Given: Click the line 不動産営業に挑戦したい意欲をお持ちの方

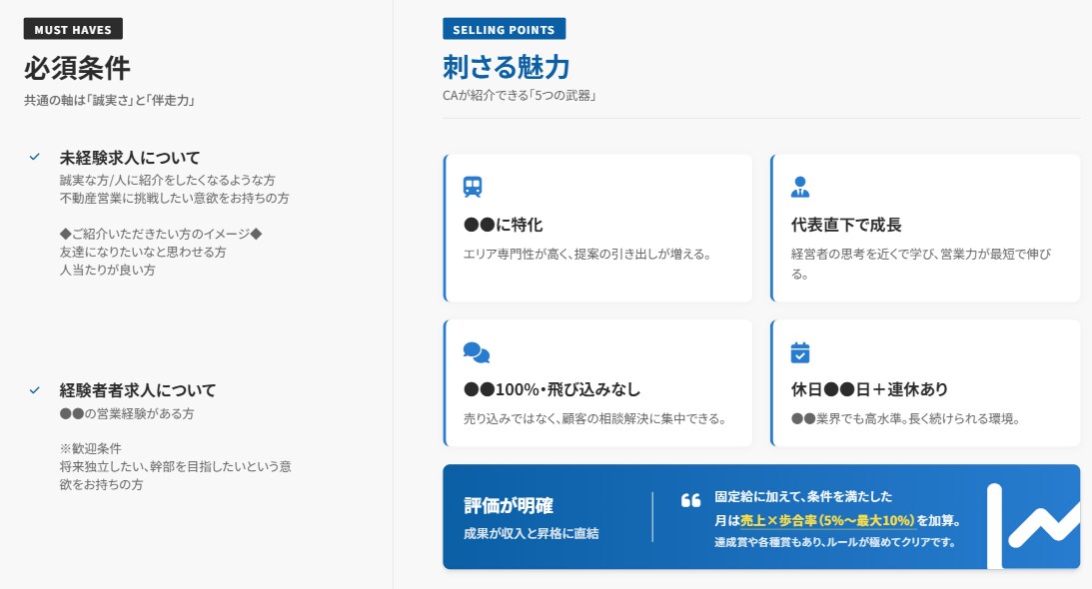Looking at the screenshot, I should 174,199.
